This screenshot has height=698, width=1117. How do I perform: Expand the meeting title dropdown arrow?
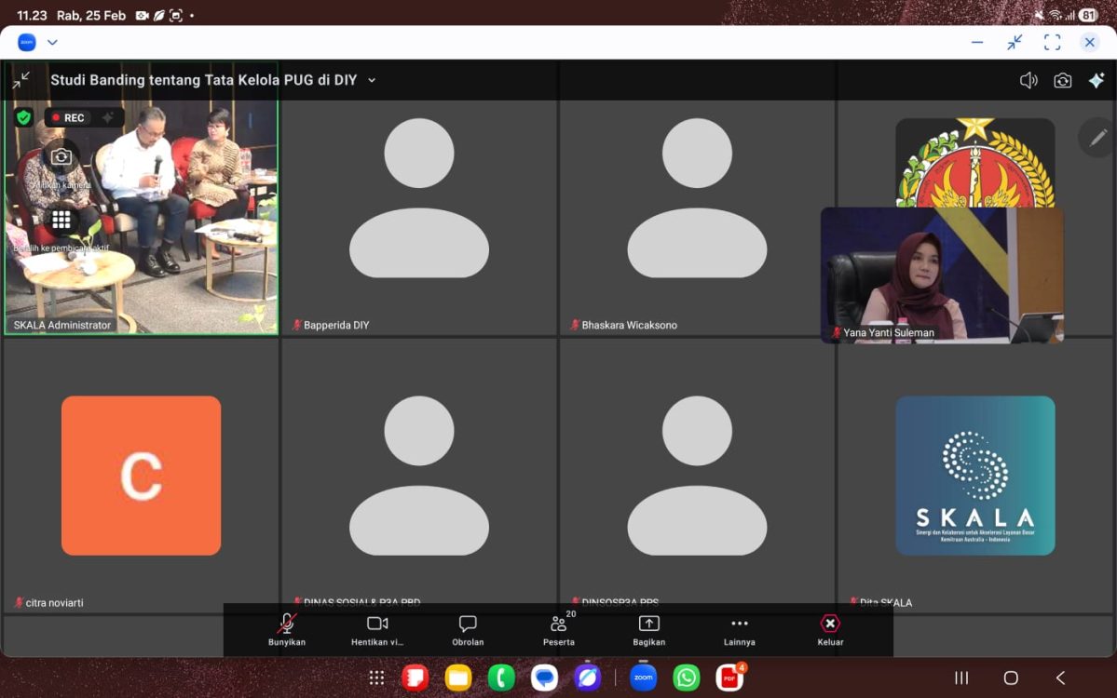372,80
